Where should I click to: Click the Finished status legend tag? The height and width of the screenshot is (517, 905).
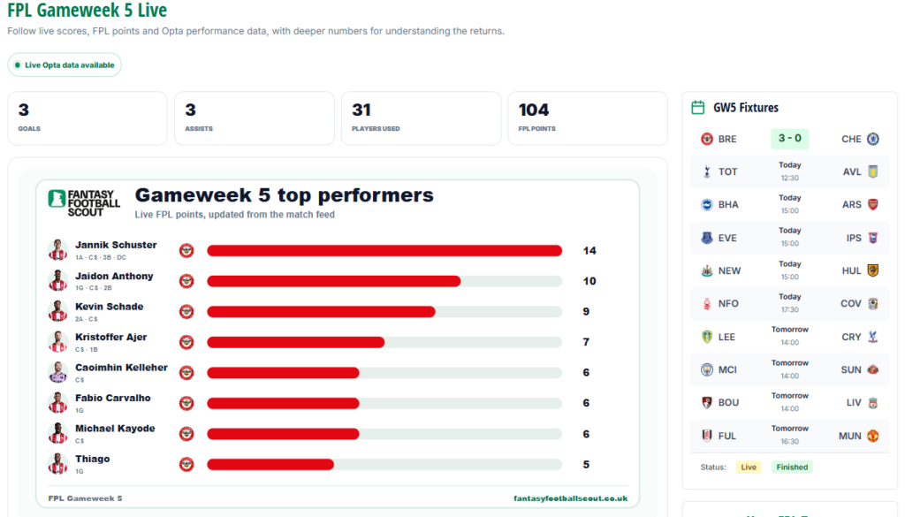pos(792,468)
